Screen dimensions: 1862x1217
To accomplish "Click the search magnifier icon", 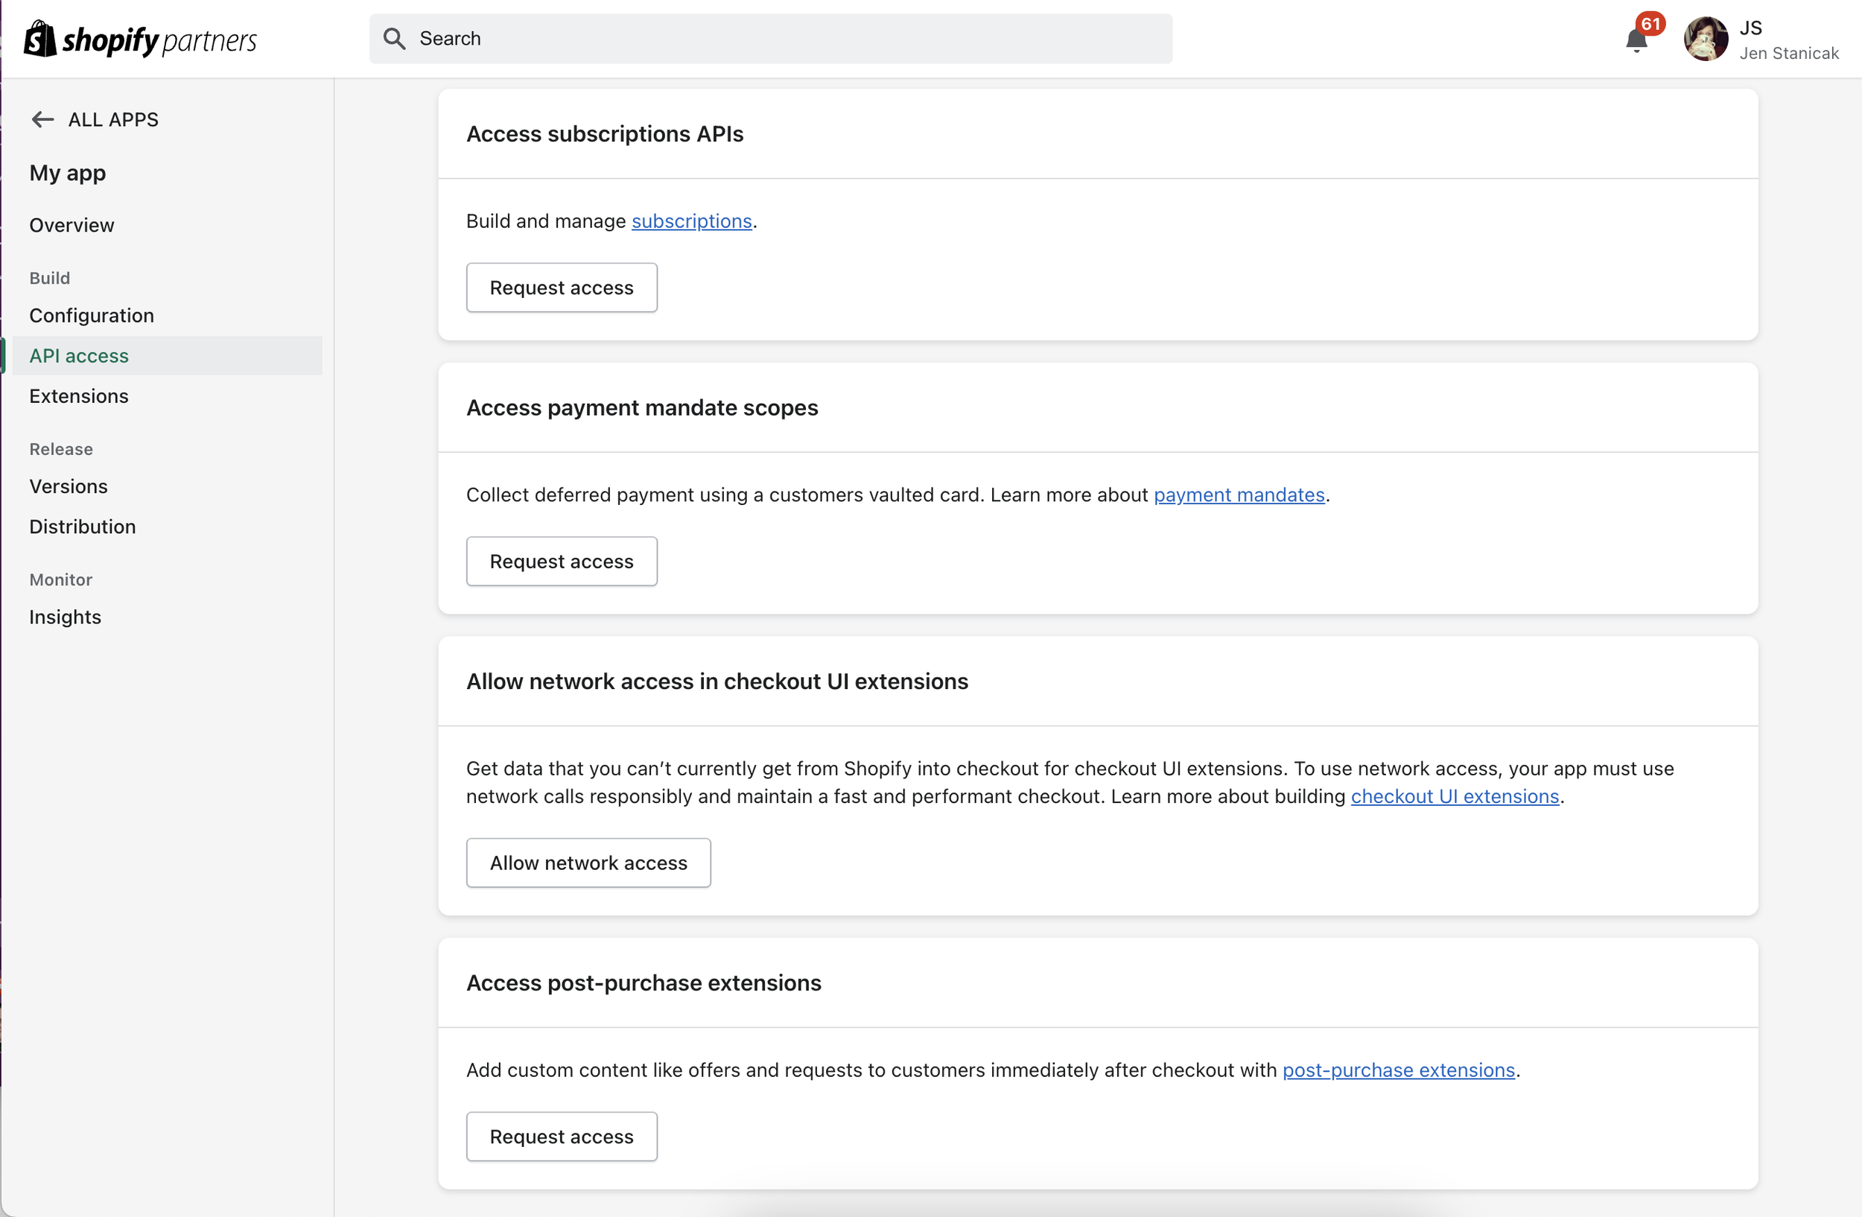I will point(394,39).
